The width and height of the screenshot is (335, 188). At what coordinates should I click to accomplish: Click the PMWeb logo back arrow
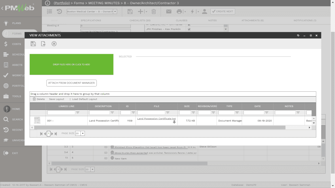[x=2, y=8]
